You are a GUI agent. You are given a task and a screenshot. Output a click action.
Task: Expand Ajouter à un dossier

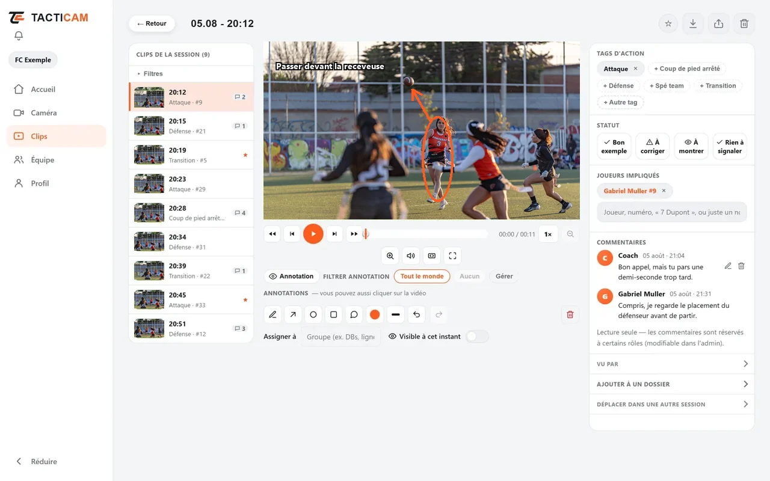coord(672,384)
